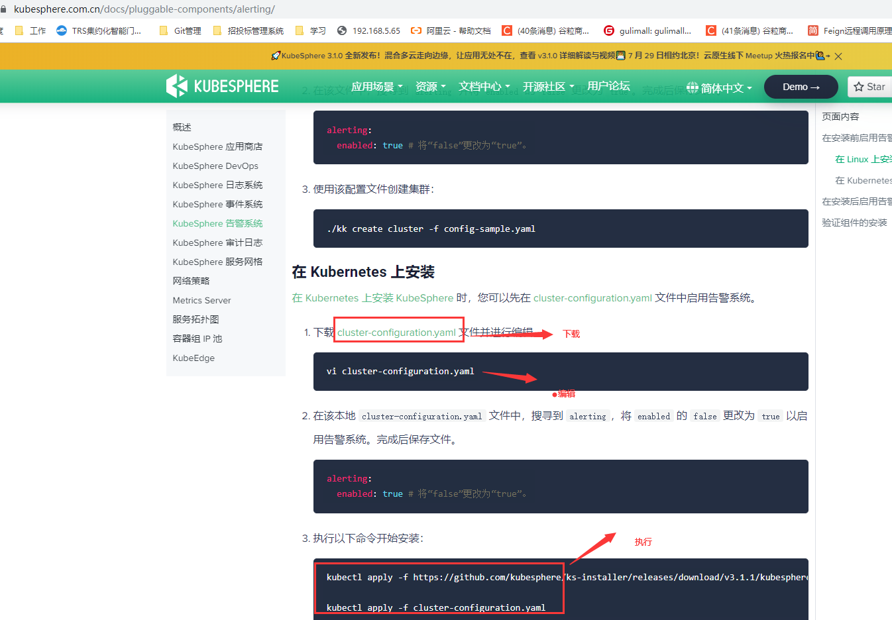Select KubeSphere 告警系统 sidebar link
The image size is (892, 620).
coord(217,223)
